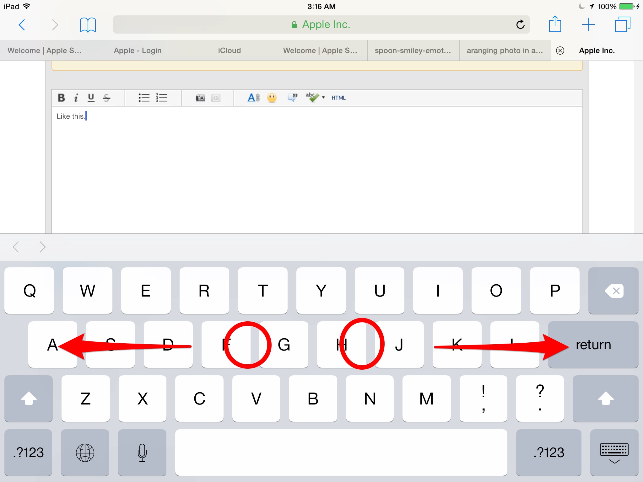Toggle italic formatting in editor toolbar
The image size is (643, 482).
(x=76, y=98)
